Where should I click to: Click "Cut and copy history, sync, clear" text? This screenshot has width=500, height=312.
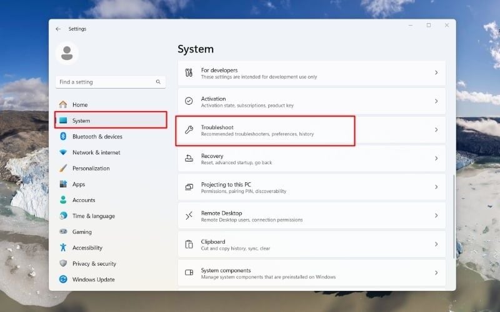point(236,248)
